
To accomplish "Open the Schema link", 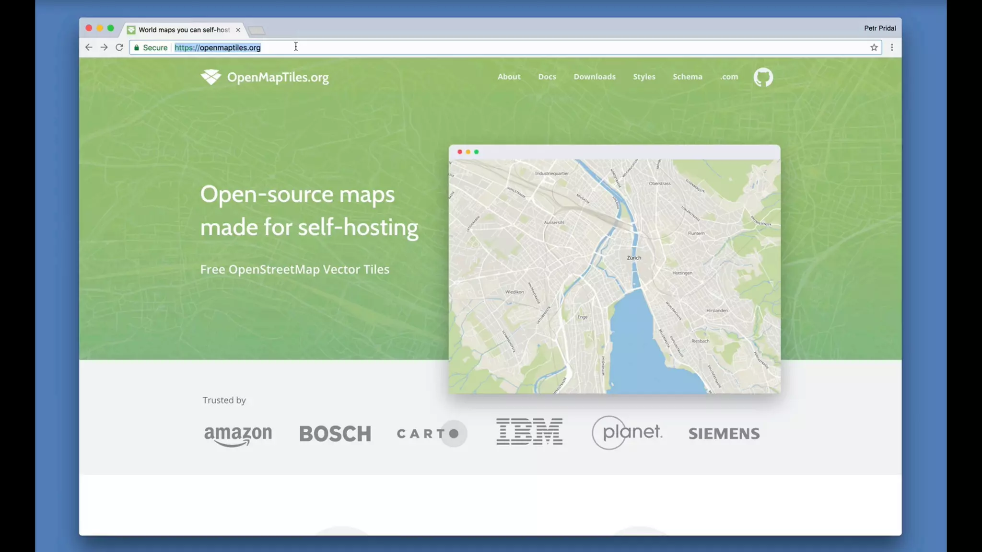I will [x=687, y=77].
